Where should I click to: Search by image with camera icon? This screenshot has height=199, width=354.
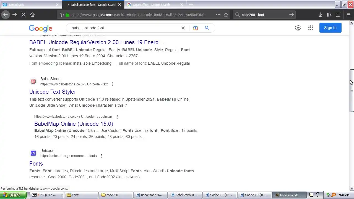coord(196,28)
